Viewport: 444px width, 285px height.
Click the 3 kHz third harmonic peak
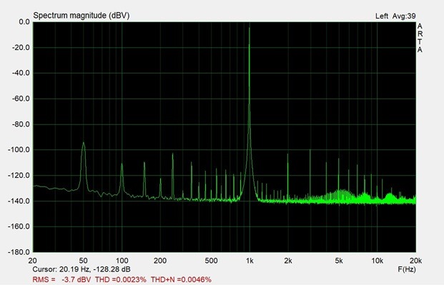pyautogui.click(x=310, y=150)
